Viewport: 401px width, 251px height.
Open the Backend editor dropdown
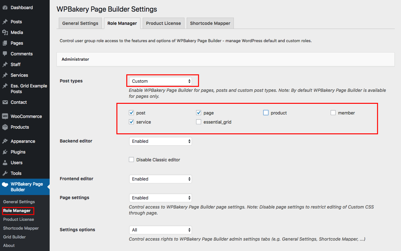[x=161, y=141]
